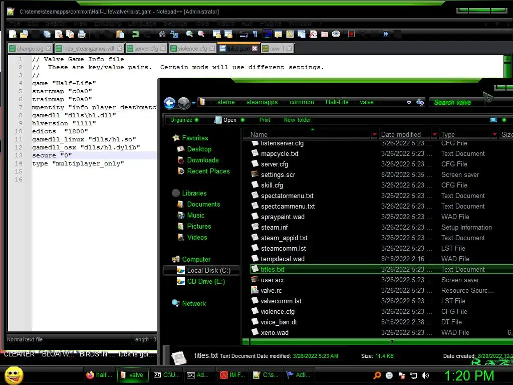
Task: Click the volume speaker tray icon
Action: point(425,375)
